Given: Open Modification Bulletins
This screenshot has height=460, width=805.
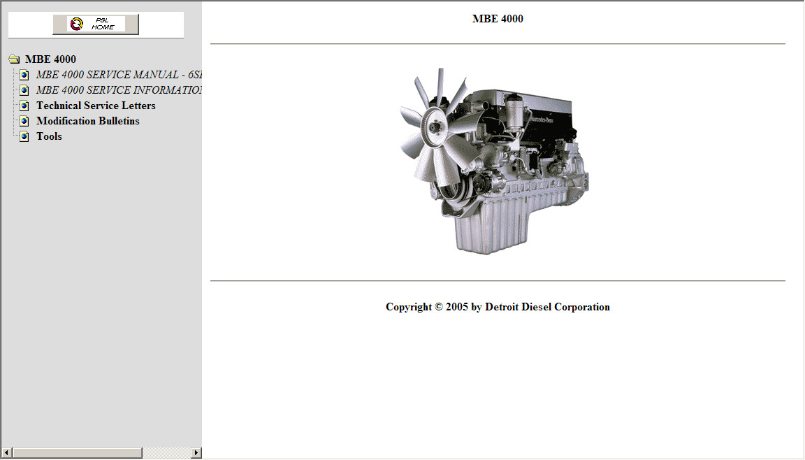Looking at the screenshot, I should pyautogui.click(x=88, y=121).
